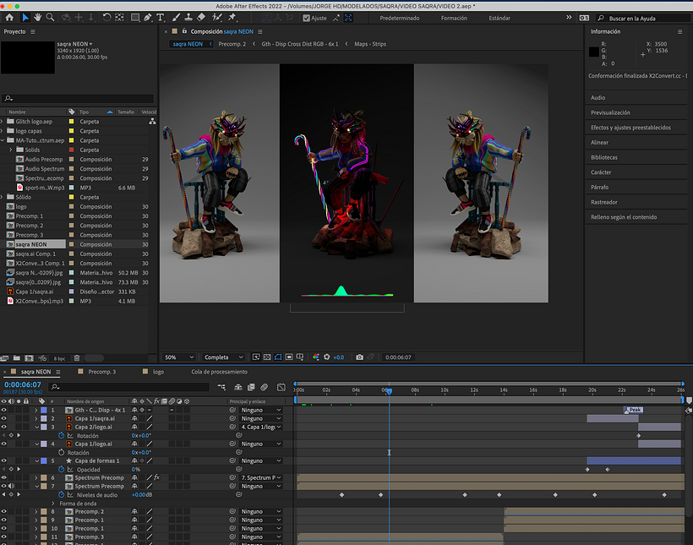Choose the Pen tool
693x545 pixels.
(x=148, y=17)
